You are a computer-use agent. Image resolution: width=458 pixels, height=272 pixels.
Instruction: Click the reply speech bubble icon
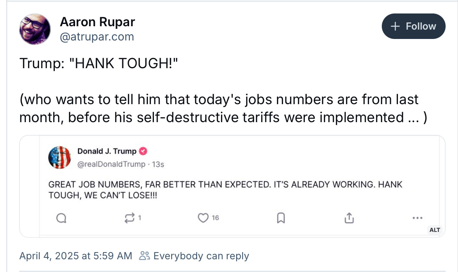(x=62, y=218)
